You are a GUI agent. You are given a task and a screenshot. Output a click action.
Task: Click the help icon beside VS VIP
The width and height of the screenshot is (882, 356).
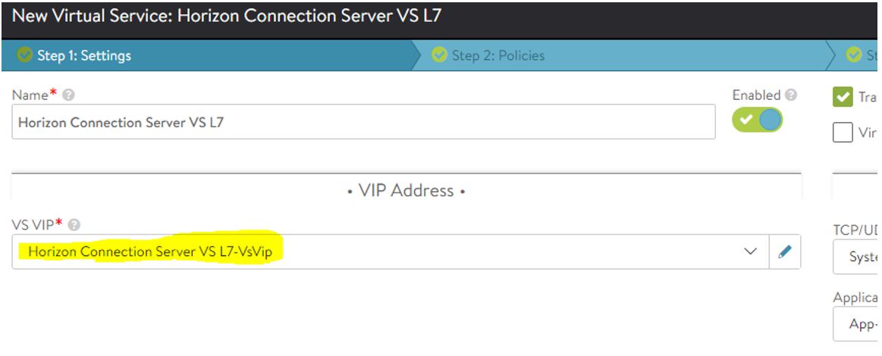pos(74,225)
